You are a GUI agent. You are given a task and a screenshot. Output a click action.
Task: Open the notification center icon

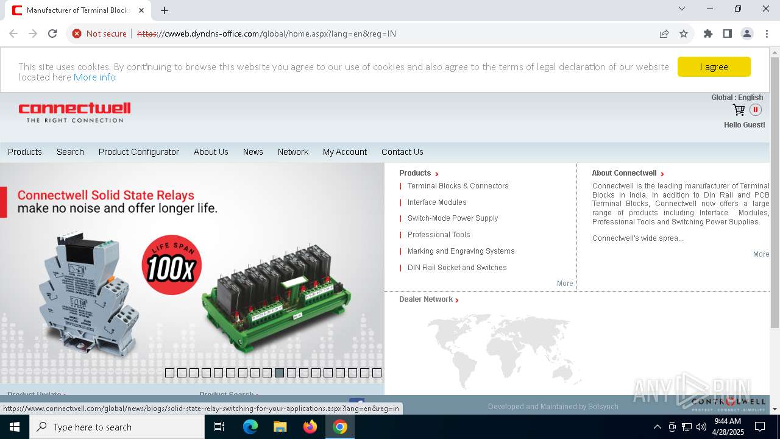point(760,427)
